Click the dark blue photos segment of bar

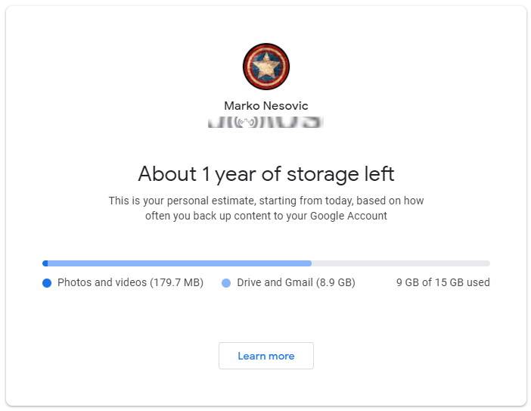coord(45,263)
